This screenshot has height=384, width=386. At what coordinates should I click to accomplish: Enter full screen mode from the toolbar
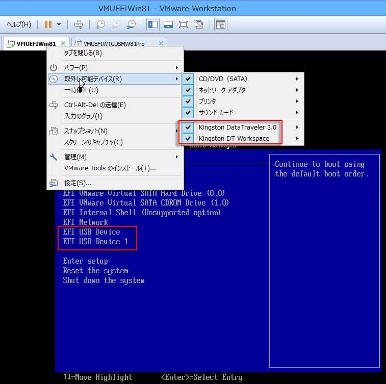(x=184, y=24)
